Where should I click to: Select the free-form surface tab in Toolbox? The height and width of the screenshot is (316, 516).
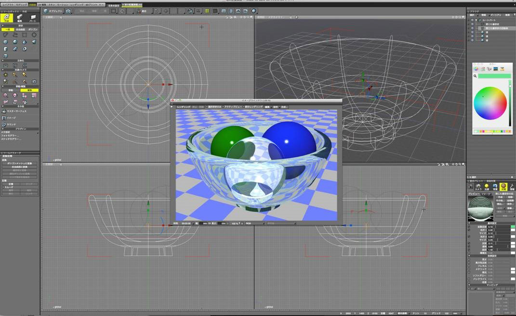pos(20,29)
